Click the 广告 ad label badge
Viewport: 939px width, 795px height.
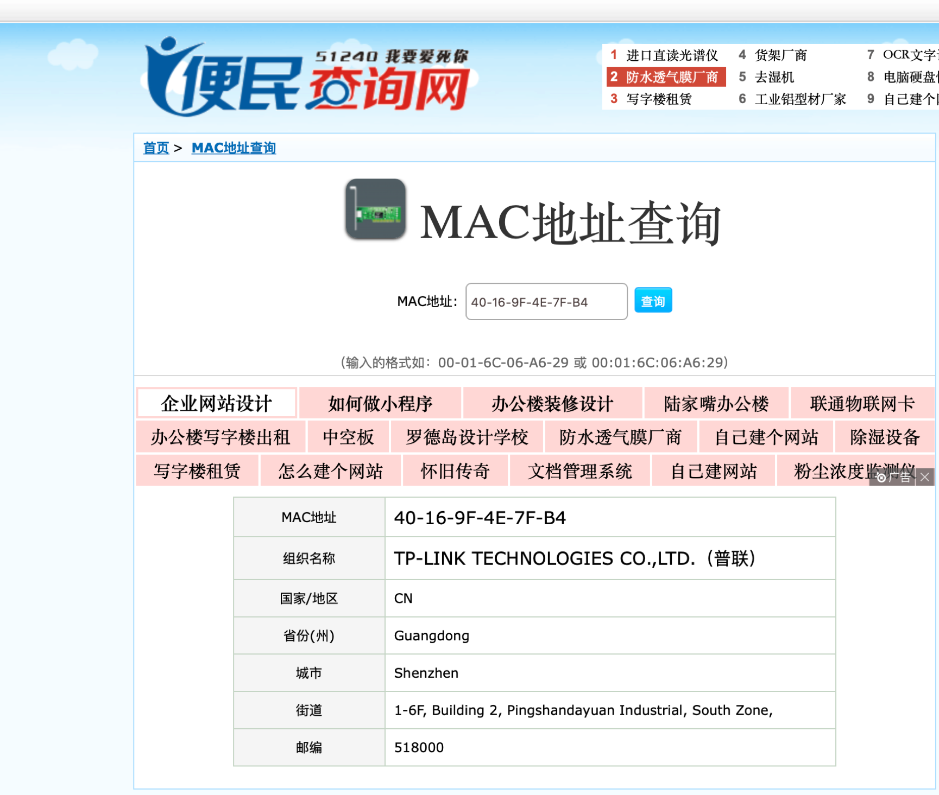coord(893,477)
